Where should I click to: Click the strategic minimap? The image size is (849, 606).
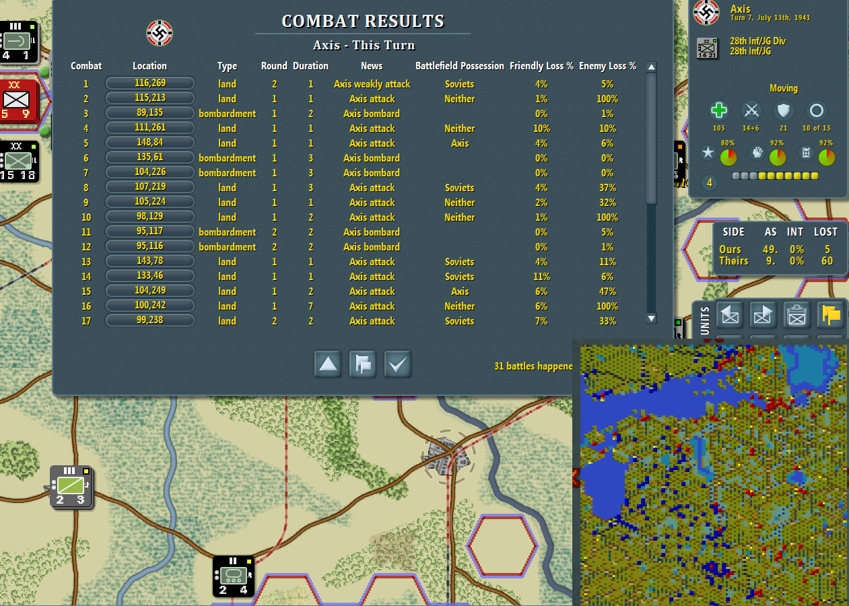coord(714,475)
